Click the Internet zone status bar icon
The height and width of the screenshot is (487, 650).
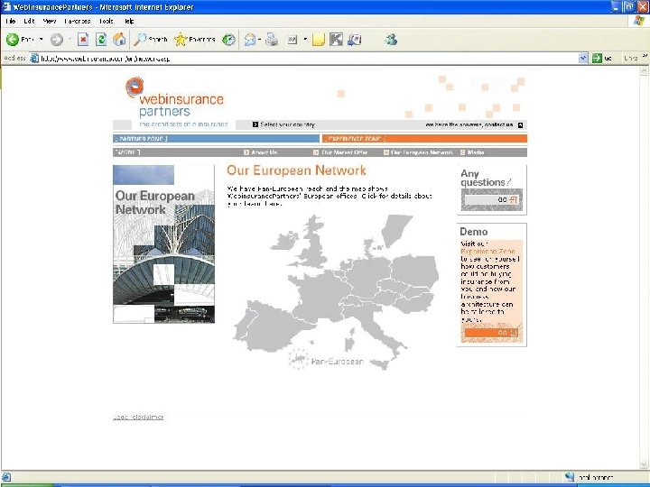point(570,477)
